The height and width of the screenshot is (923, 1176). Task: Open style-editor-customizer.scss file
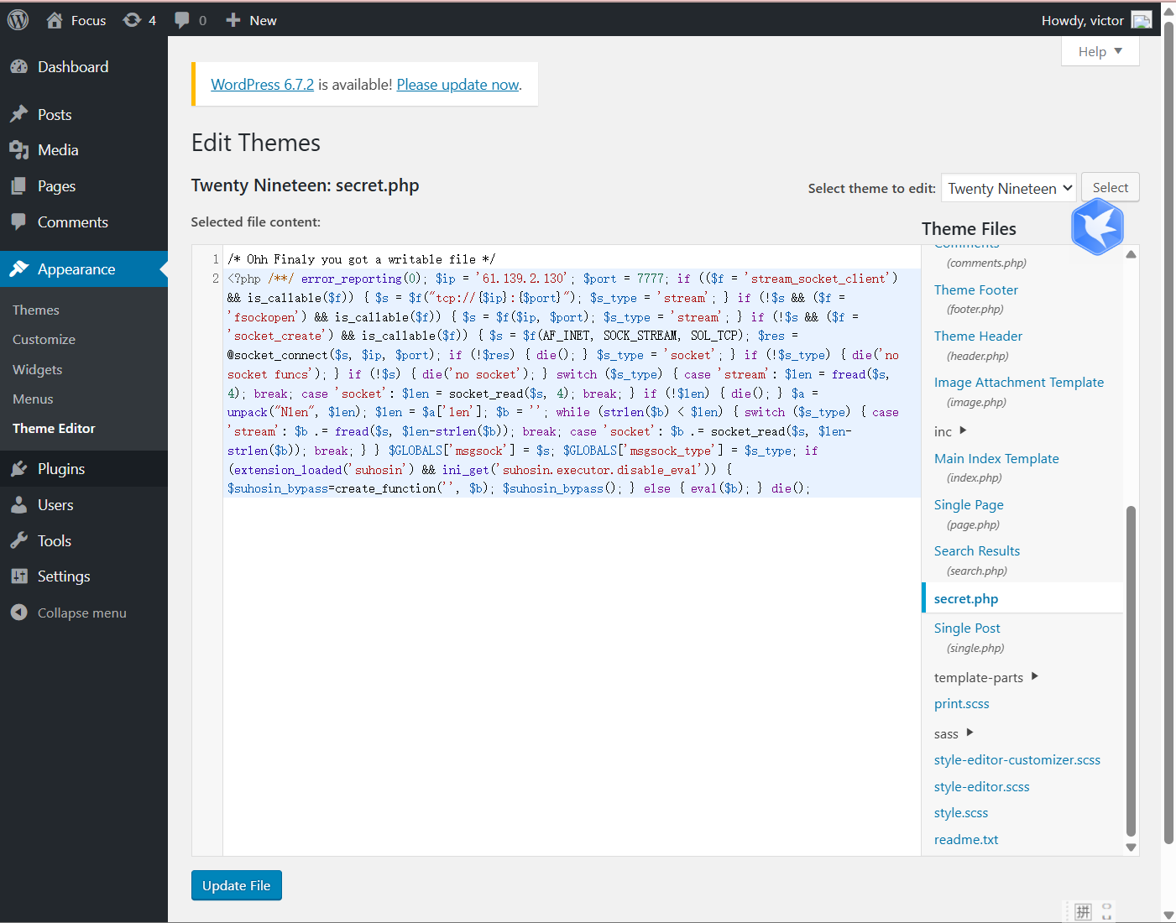[1017, 759]
